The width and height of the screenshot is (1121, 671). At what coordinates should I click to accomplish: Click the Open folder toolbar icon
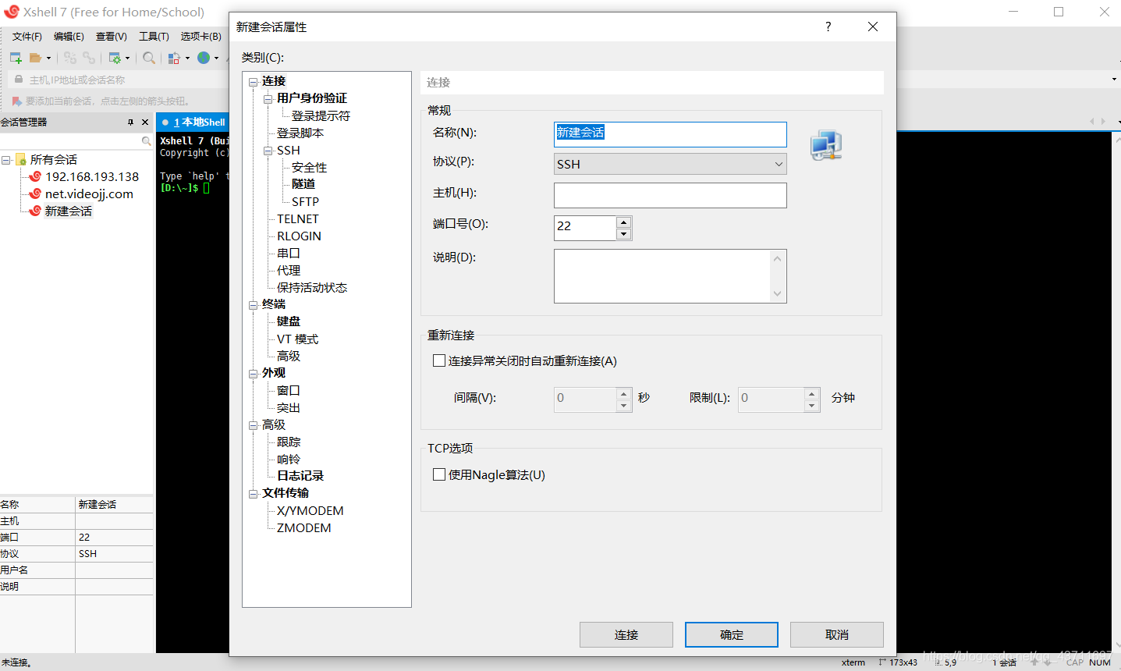[35, 58]
